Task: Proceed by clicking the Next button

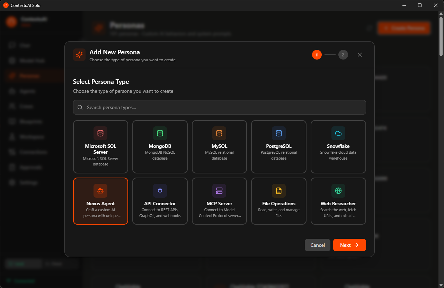Action: pyautogui.click(x=349, y=245)
